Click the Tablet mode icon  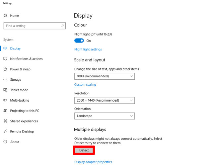(5, 90)
